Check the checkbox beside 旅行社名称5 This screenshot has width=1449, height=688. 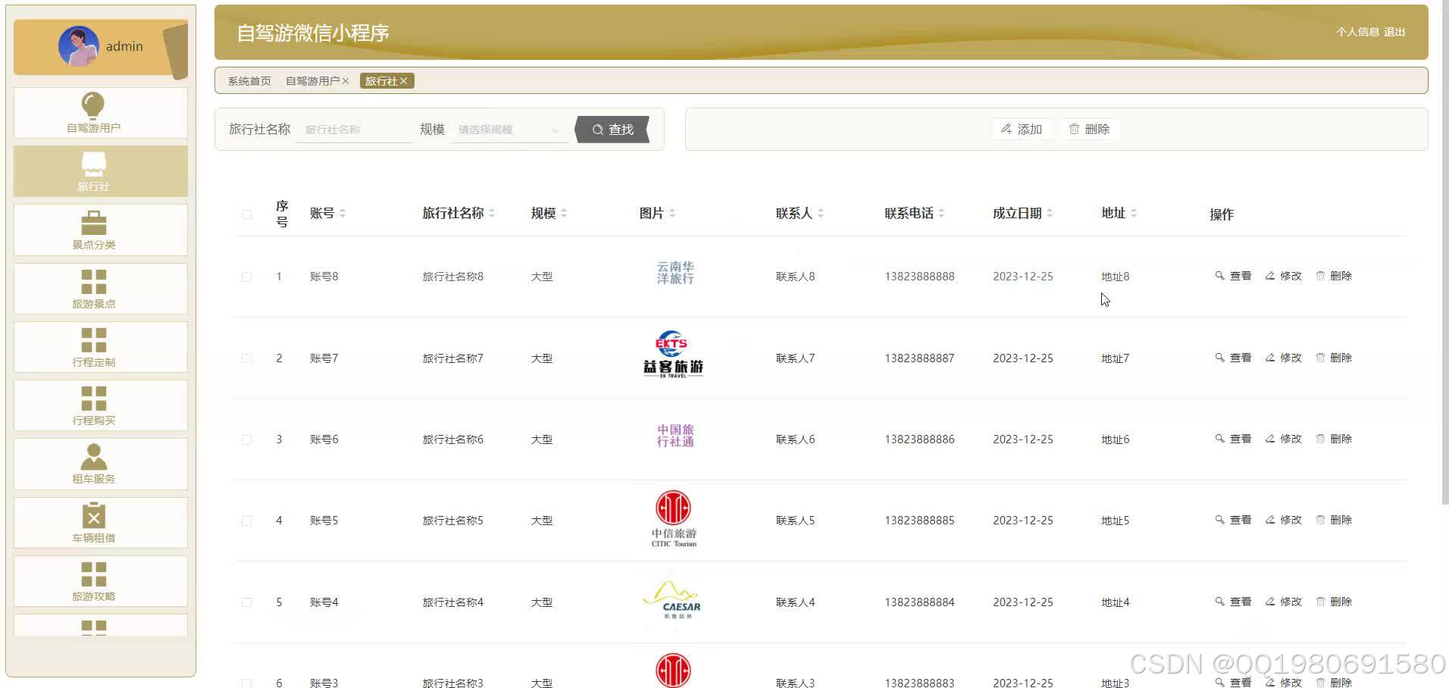click(246, 521)
